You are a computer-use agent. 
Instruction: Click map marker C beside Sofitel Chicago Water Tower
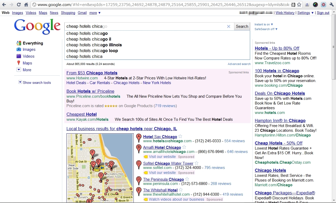(x=139, y=165)
